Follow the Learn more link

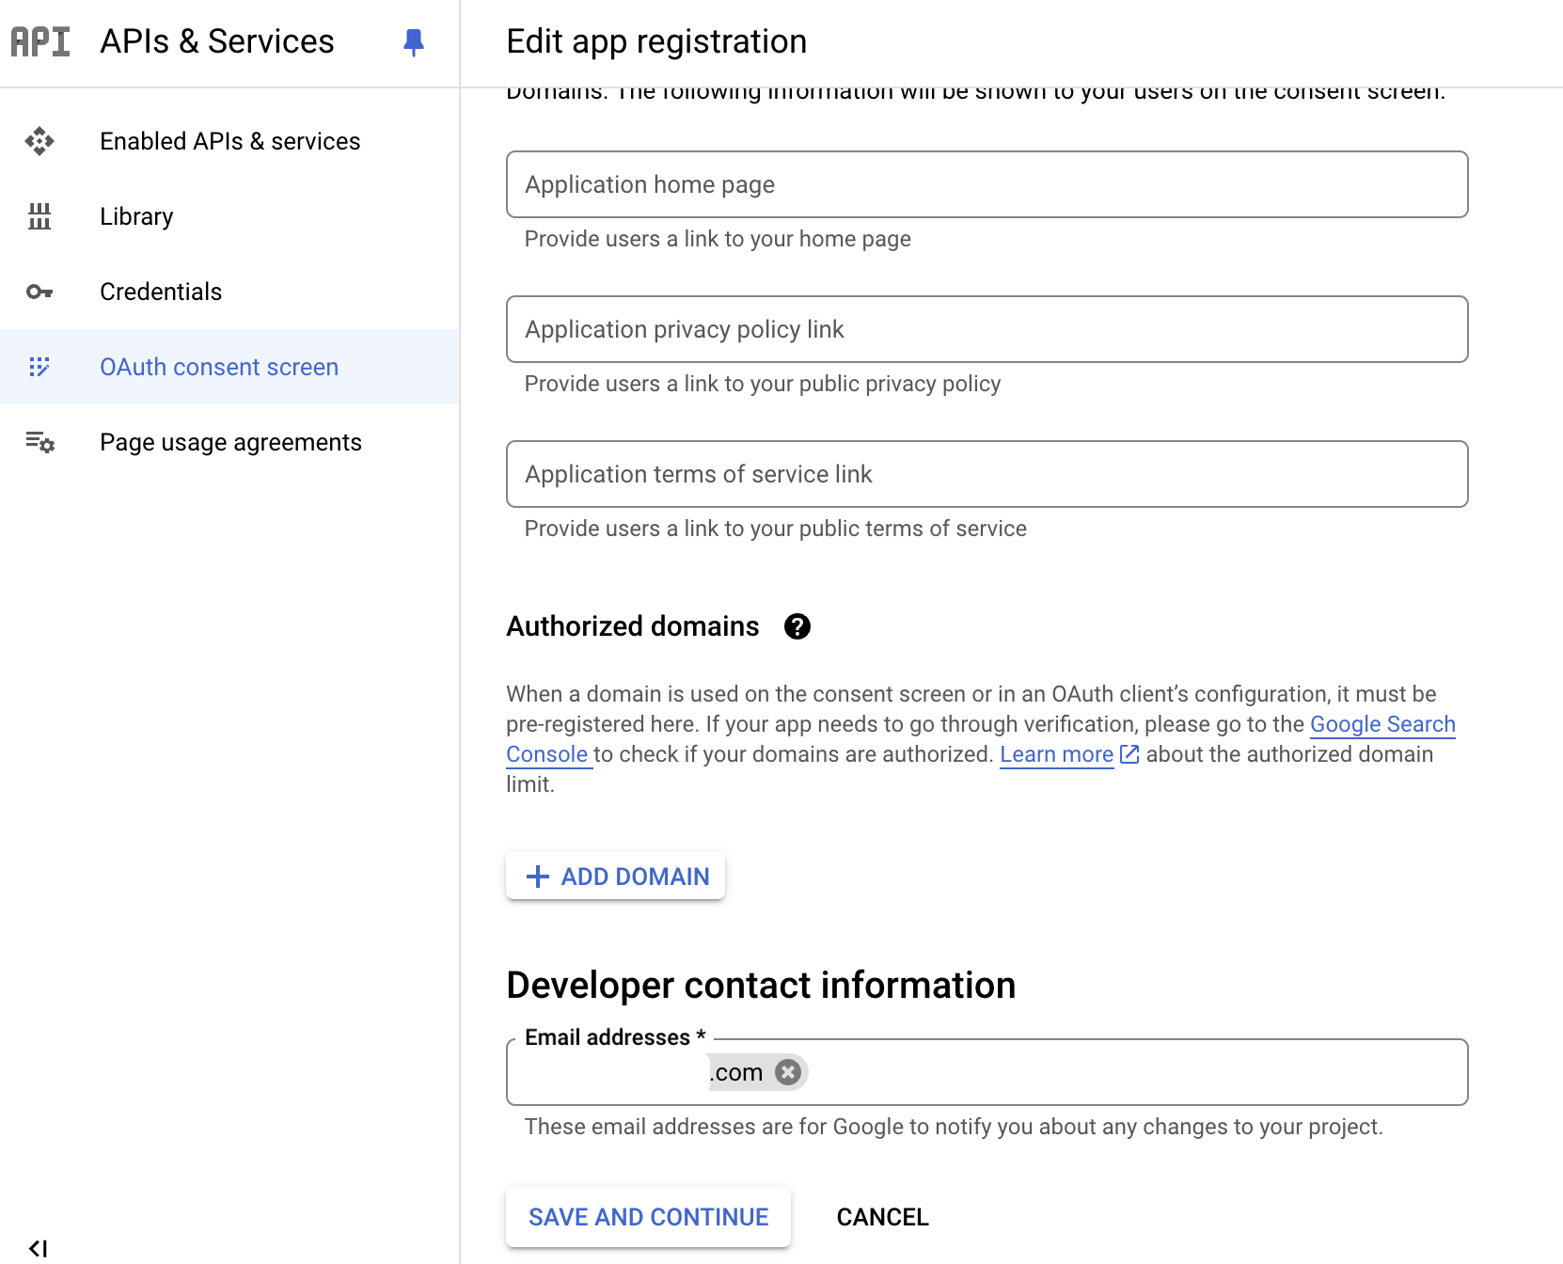1055,754
